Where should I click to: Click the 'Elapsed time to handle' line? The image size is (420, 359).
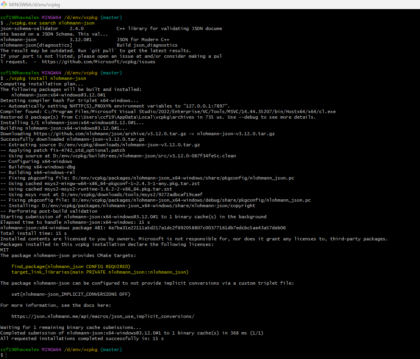coord(75,222)
